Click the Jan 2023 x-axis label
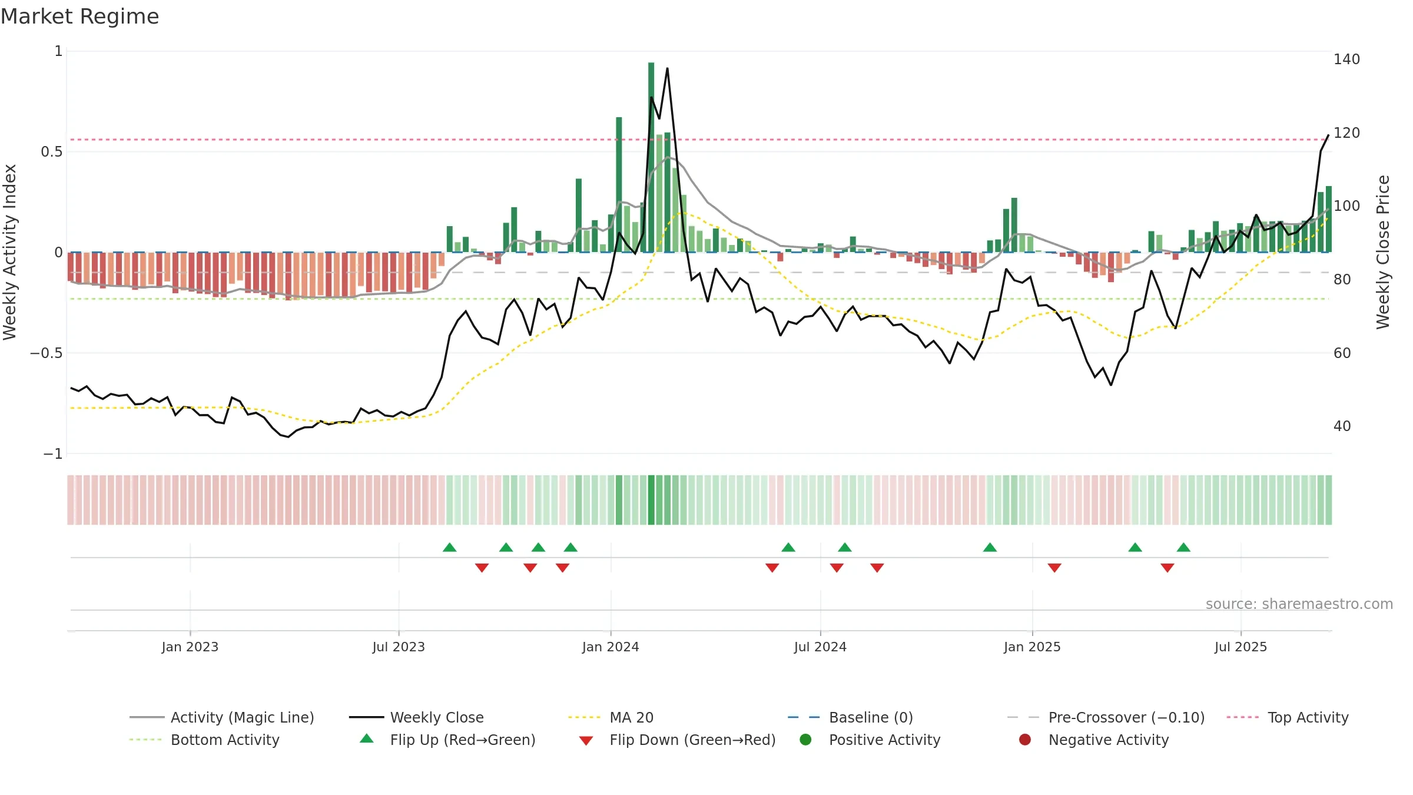This screenshot has width=1413, height=795. click(x=190, y=647)
